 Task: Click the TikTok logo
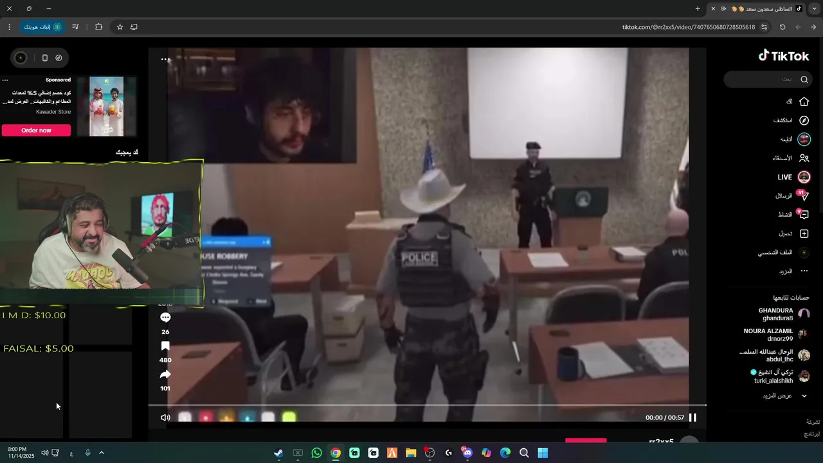pos(784,56)
